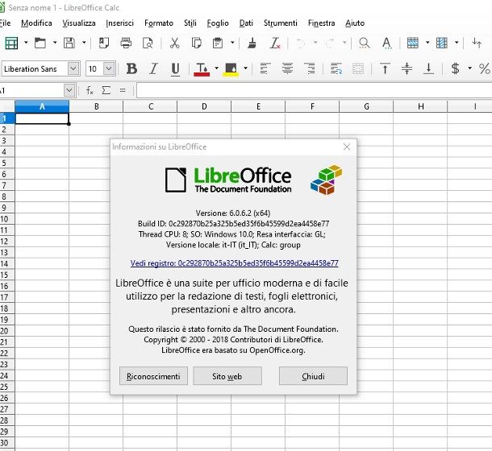
Task: Toggle Bold formatting
Action: [131, 68]
